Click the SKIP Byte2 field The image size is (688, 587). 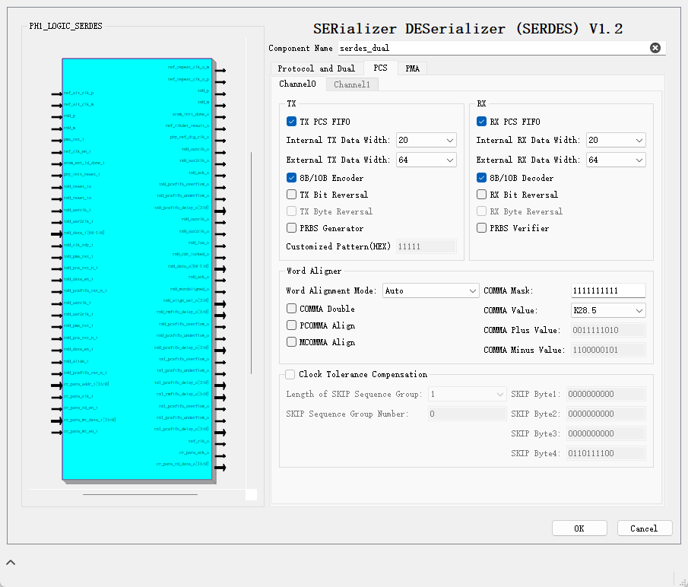click(606, 414)
